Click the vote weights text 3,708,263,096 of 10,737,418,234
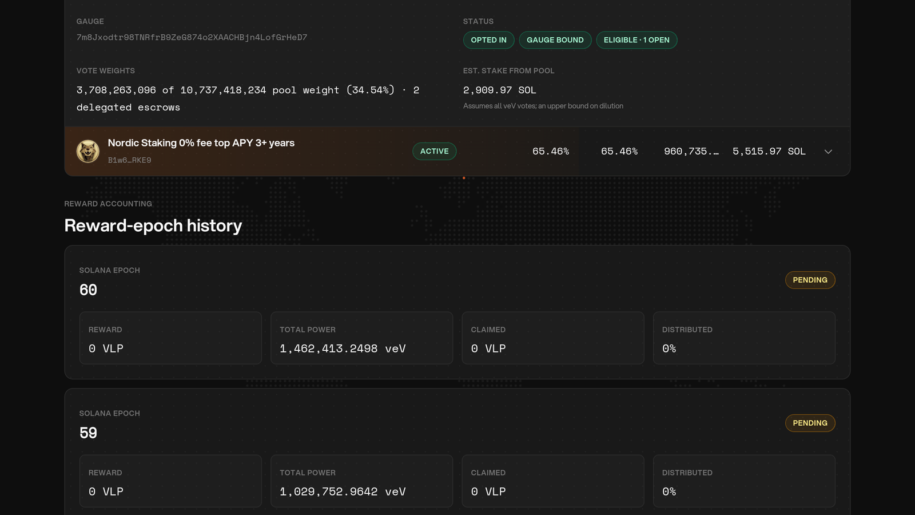This screenshot has height=515, width=915. [x=248, y=98]
